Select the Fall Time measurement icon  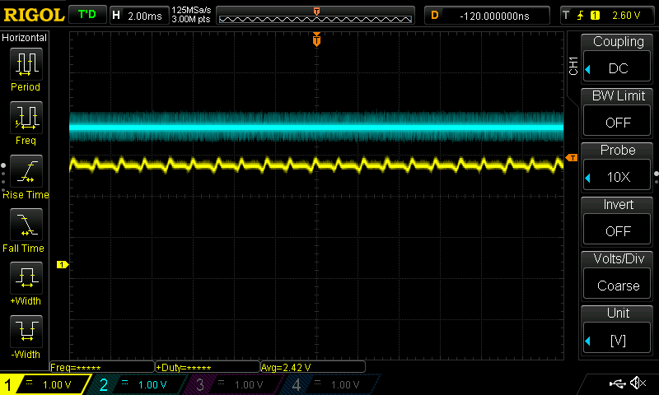pos(26,225)
